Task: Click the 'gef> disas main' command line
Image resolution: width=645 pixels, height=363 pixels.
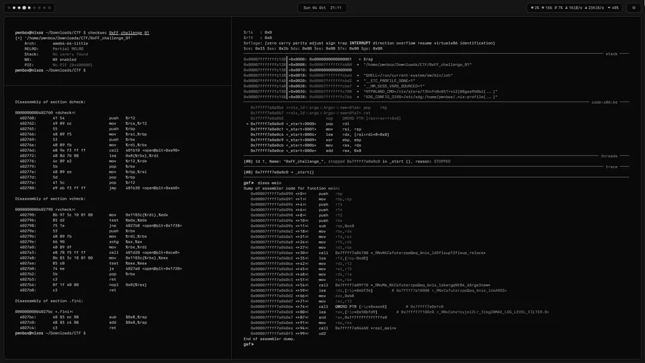Action: [x=263, y=183]
